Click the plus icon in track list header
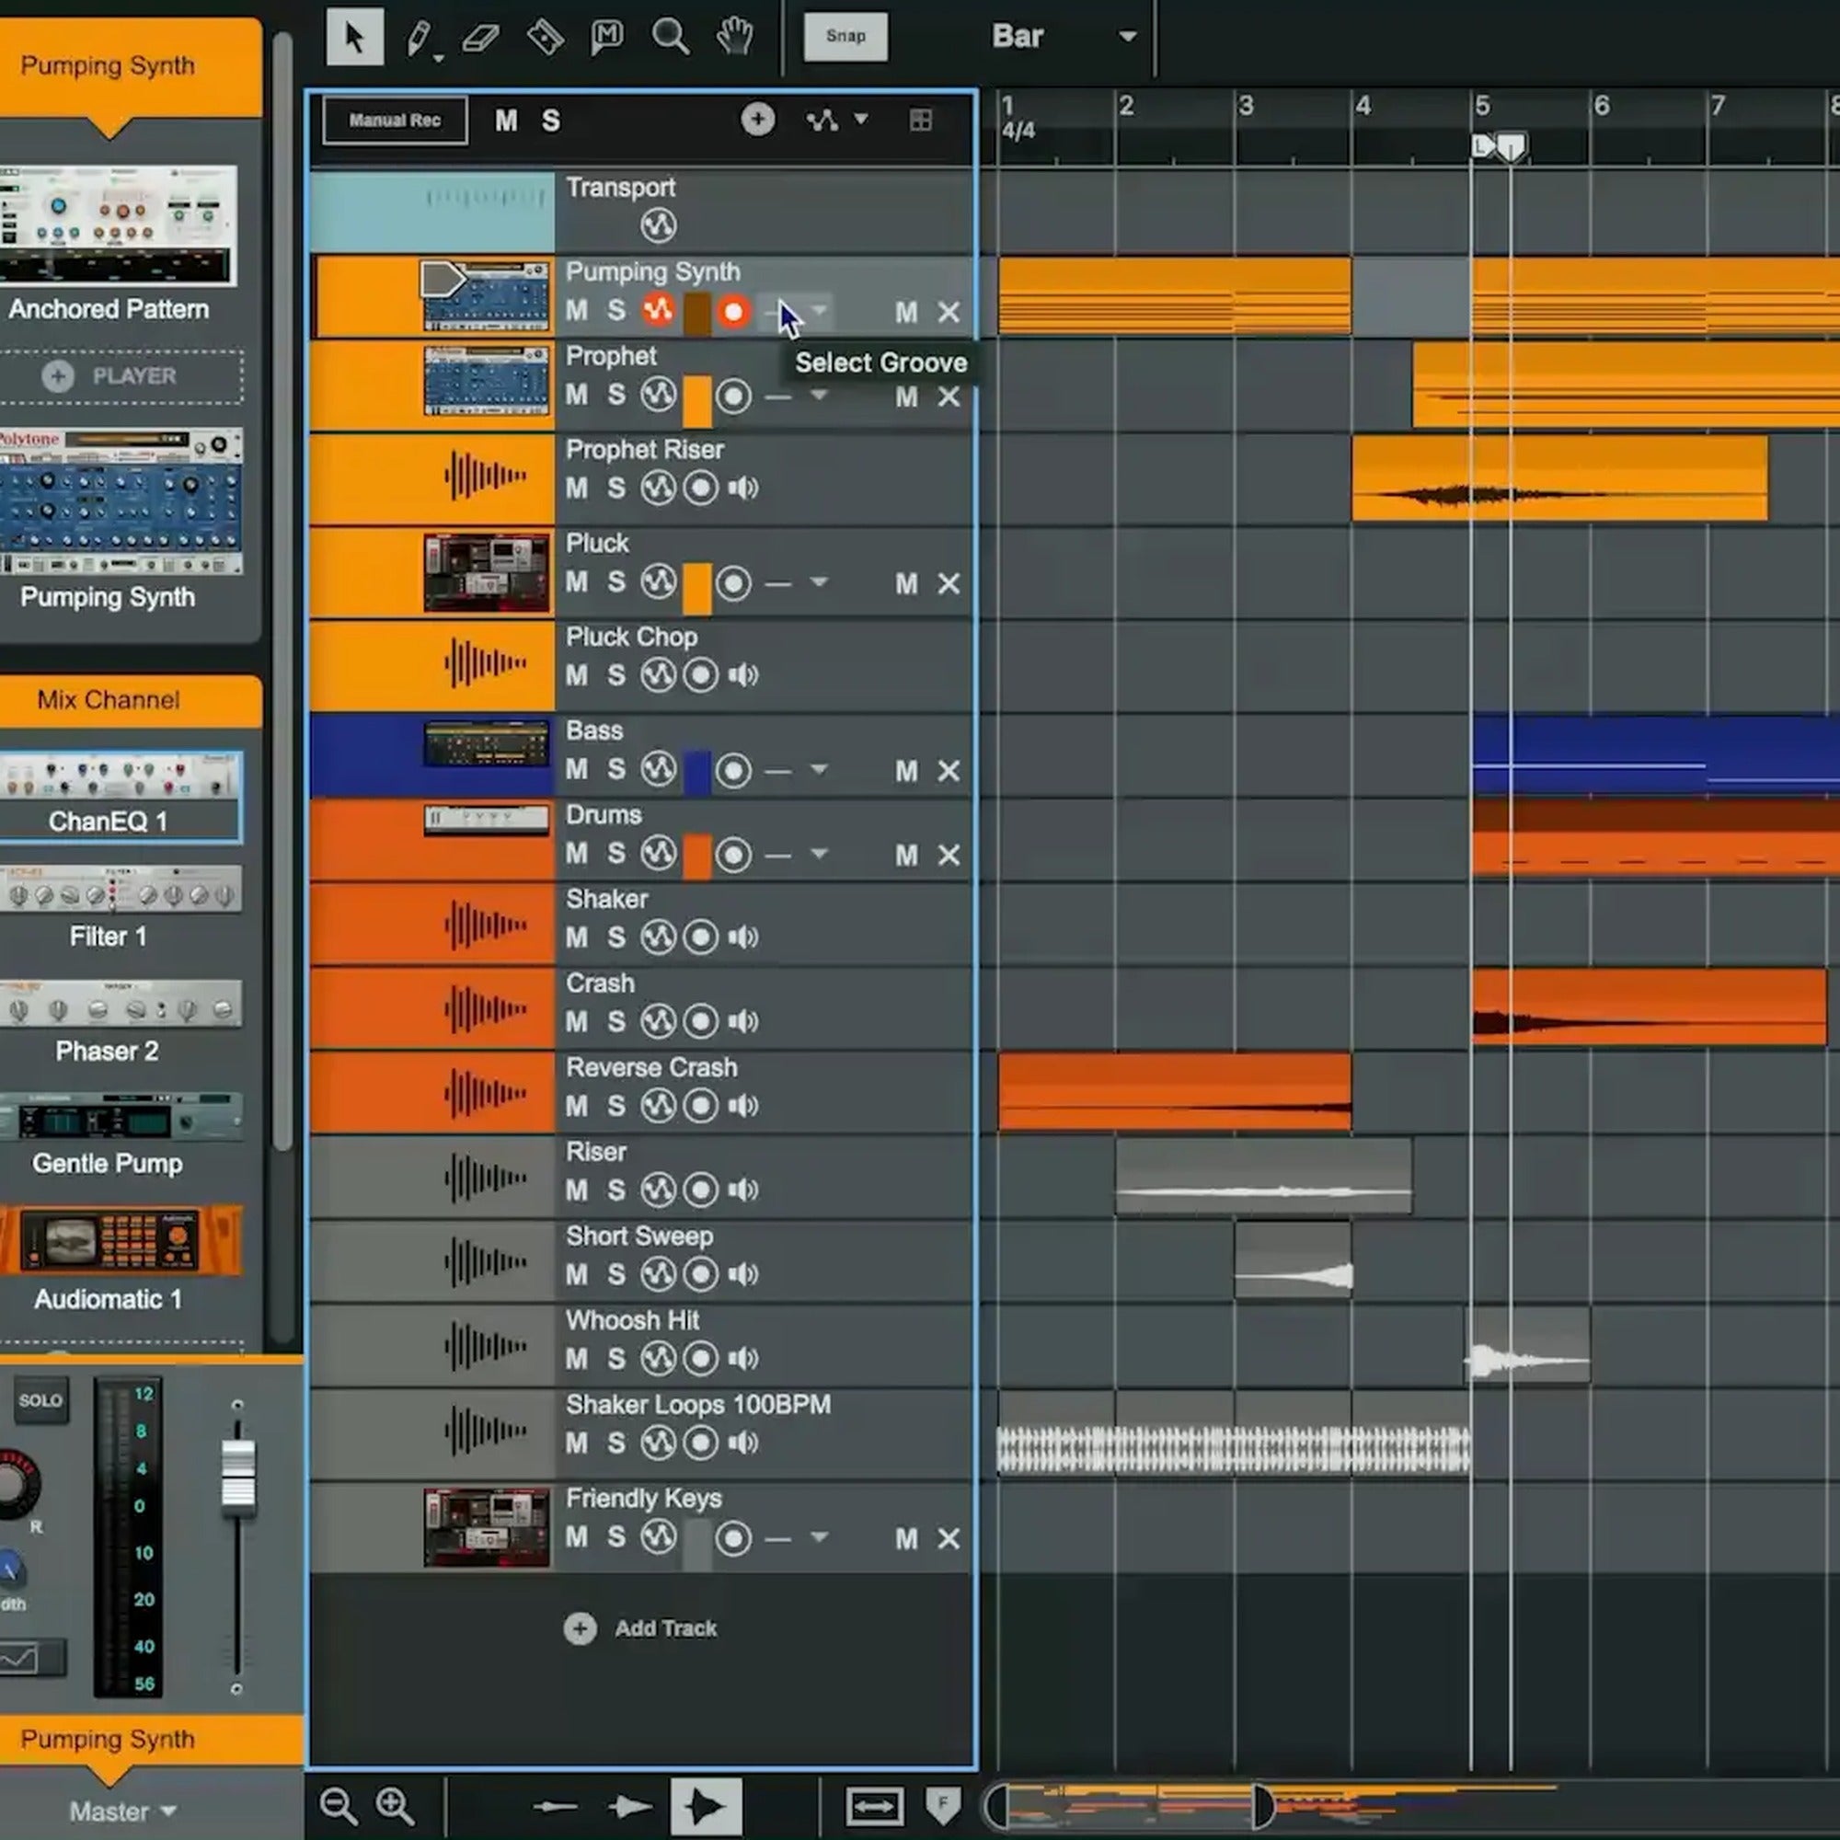Screen dimensions: 1840x1840 pyautogui.click(x=758, y=119)
